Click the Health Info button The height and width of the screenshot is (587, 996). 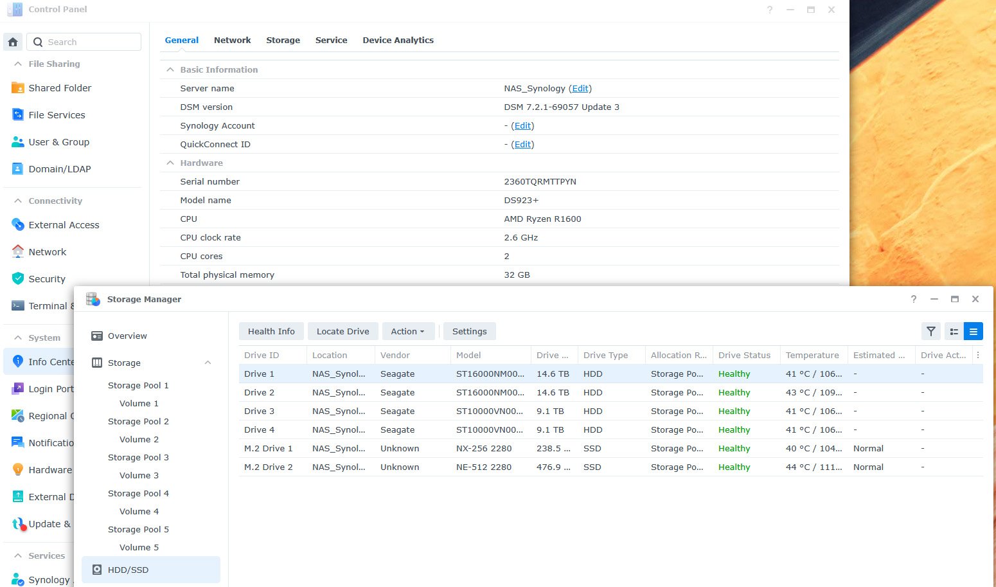pos(271,332)
